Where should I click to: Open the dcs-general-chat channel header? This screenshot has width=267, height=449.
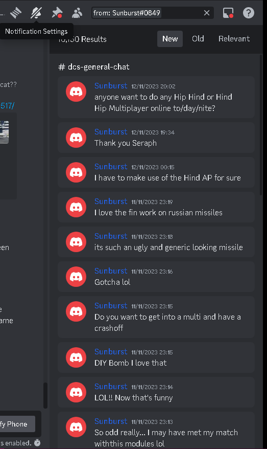pos(94,67)
